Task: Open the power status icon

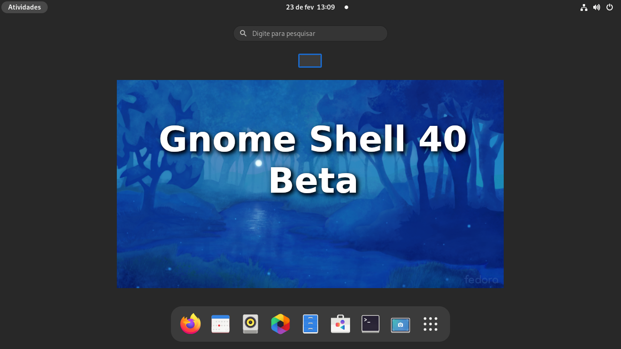Action: pyautogui.click(x=609, y=7)
